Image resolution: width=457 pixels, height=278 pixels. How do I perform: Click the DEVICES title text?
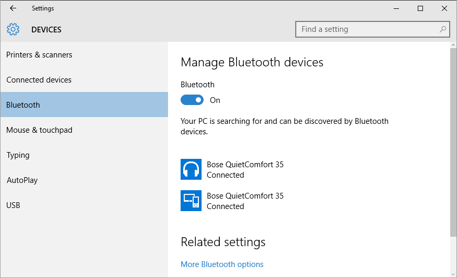pyautogui.click(x=47, y=30)
